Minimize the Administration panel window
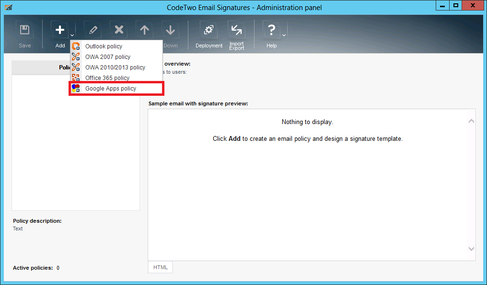Screen dimensions: 487x285 pos(442,6)
